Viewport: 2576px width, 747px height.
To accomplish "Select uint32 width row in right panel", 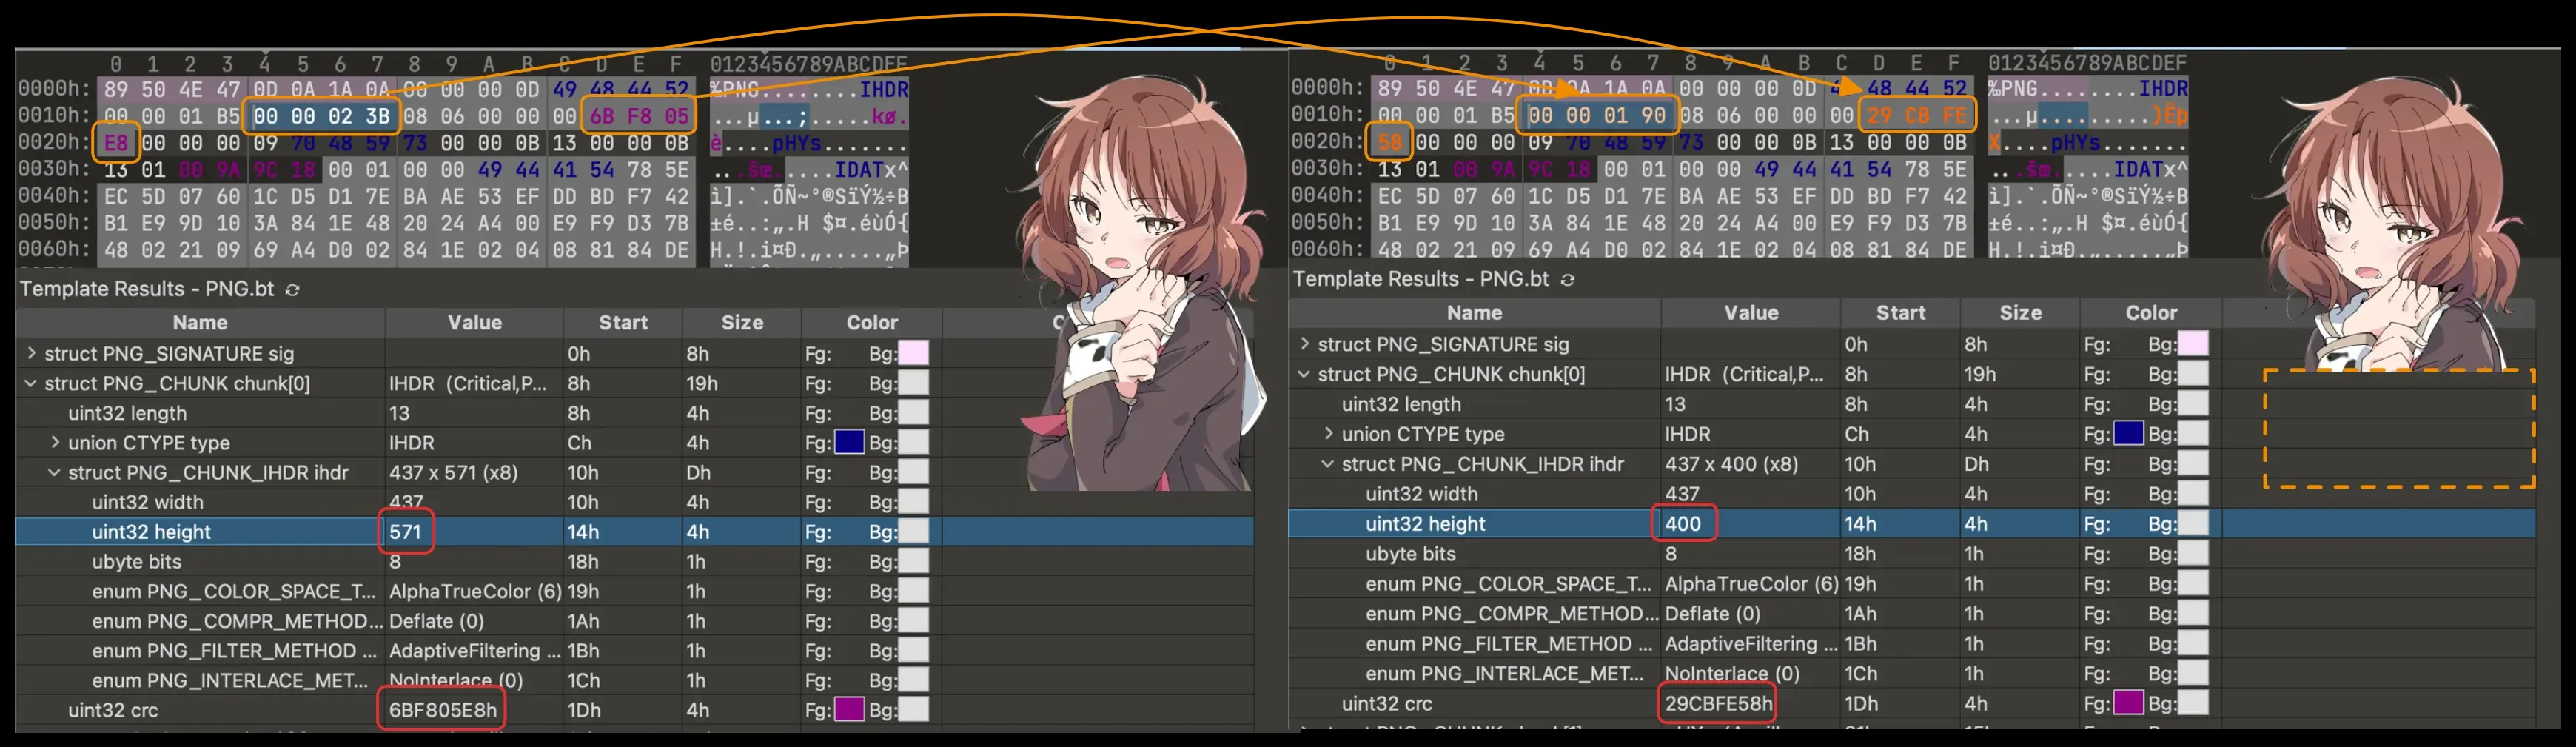I will pos(1421,494).
